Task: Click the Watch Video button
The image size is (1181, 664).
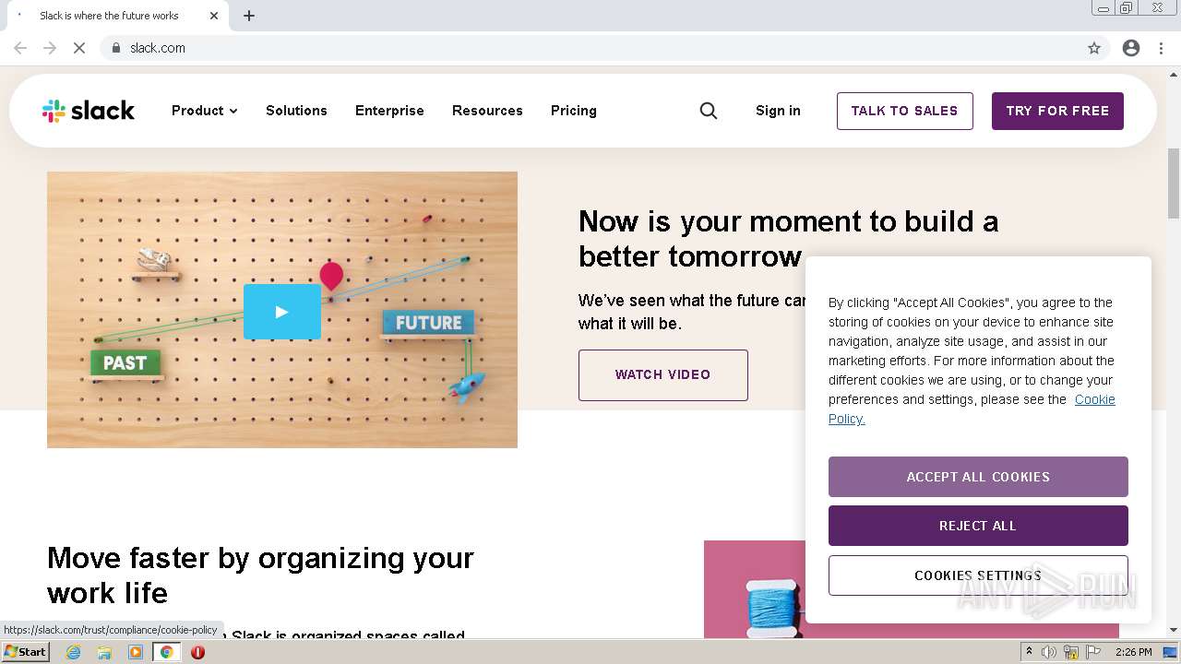Action: (663, 375)
